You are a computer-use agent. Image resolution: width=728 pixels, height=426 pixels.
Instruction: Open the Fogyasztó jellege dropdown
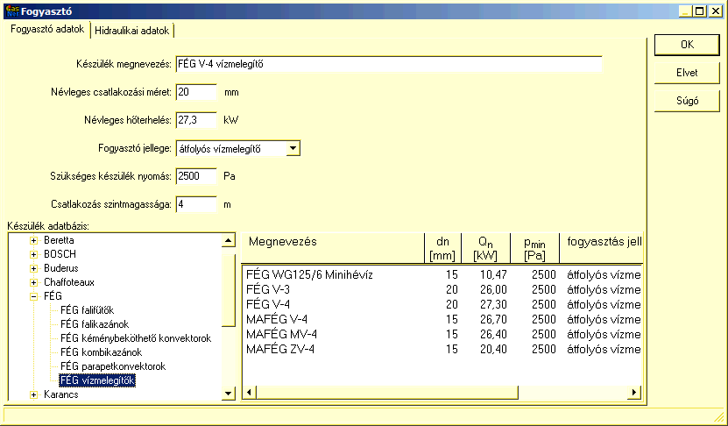[x=293, y=149]
